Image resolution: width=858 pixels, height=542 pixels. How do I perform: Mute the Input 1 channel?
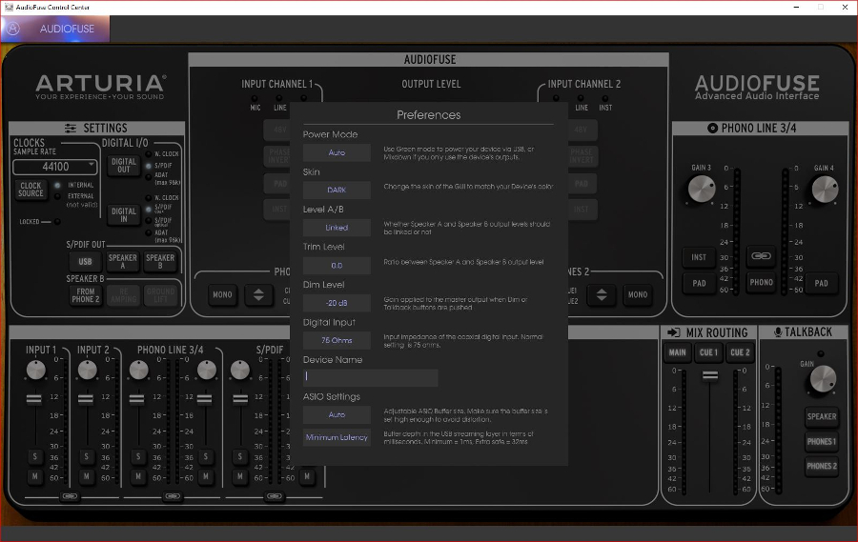pyautogui.click(x=35, y=476)
